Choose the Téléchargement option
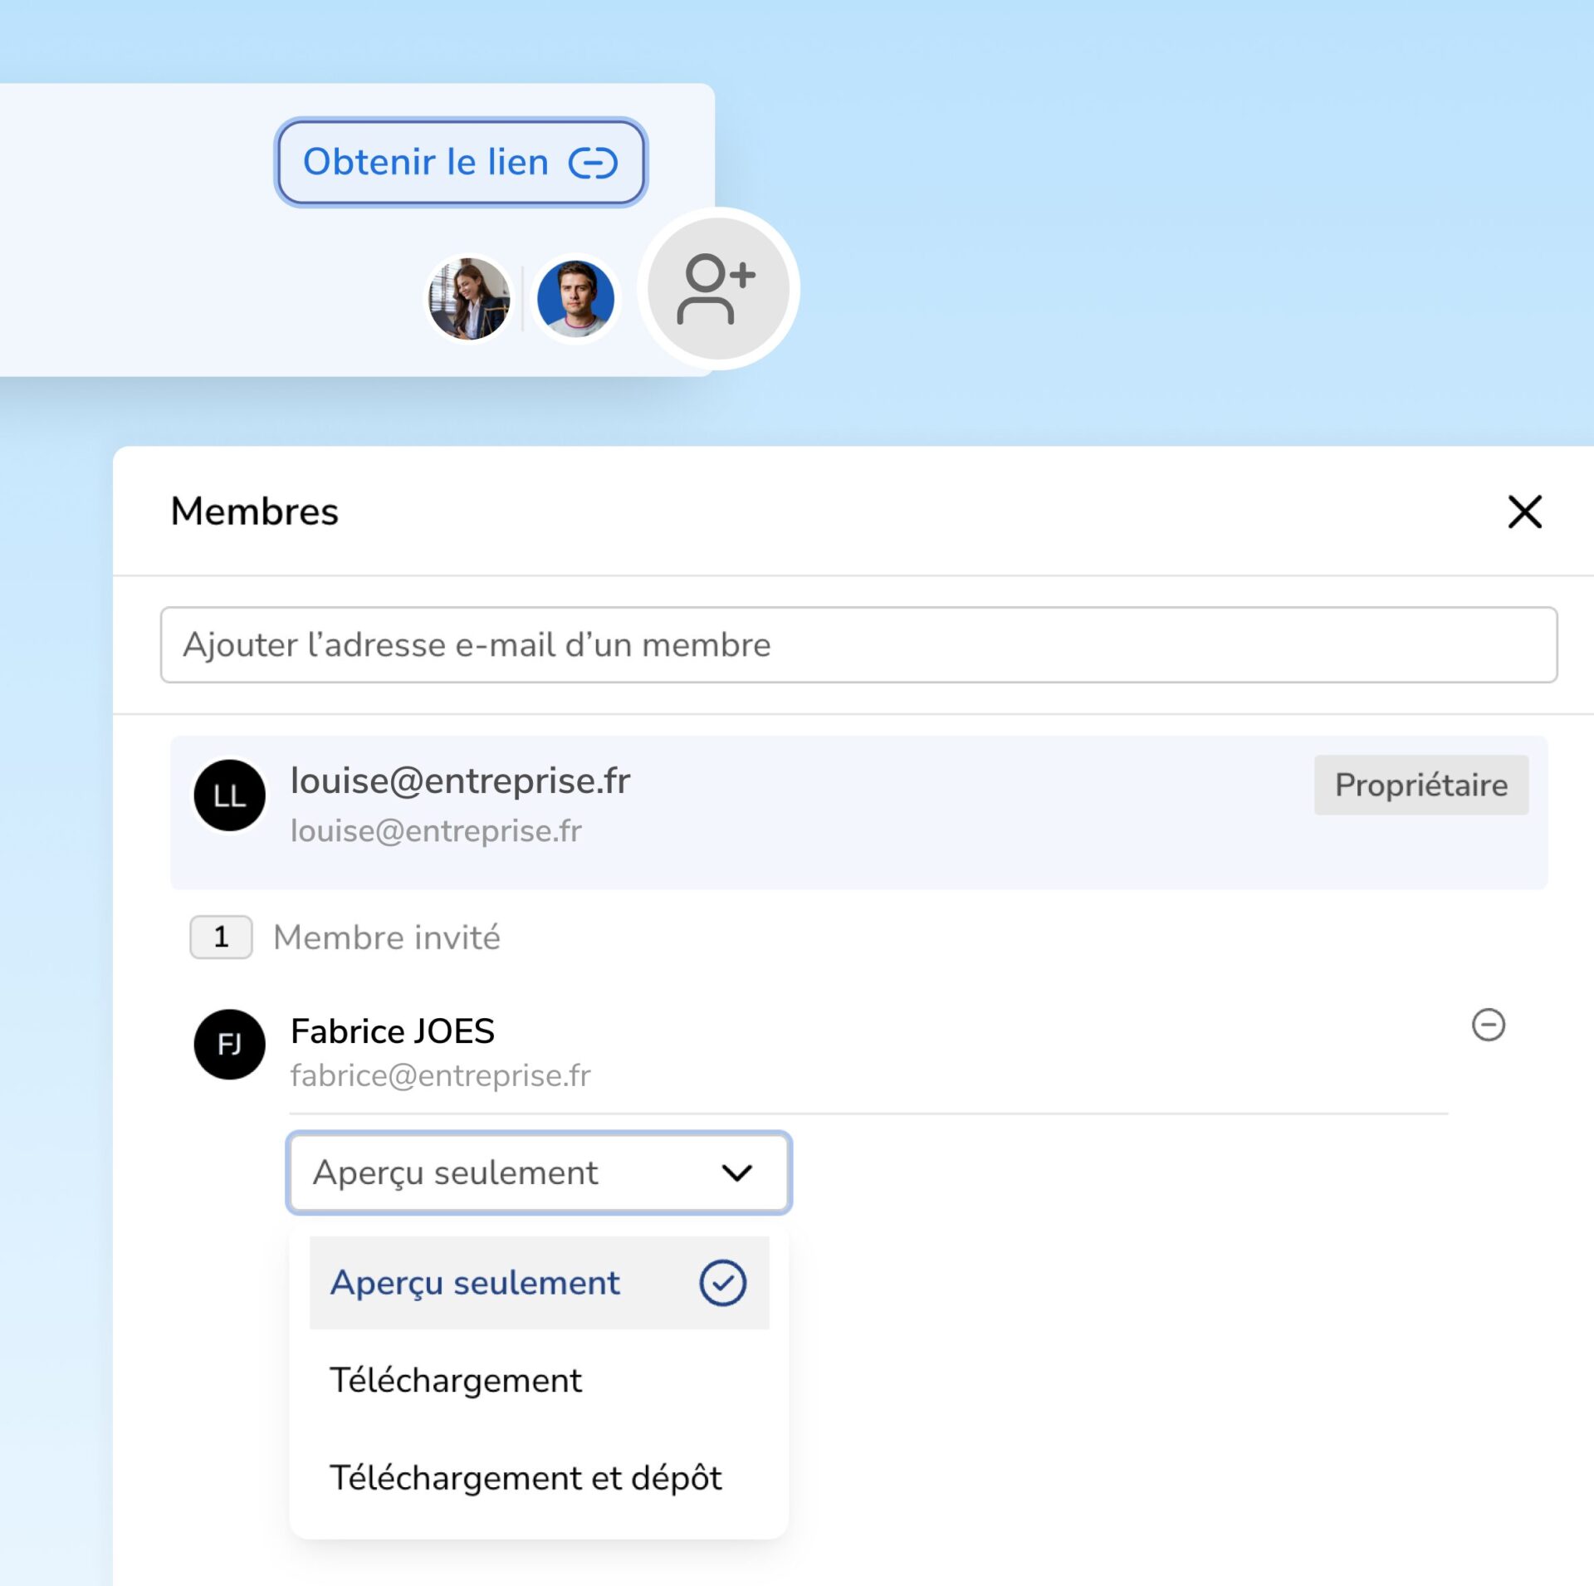This screenshot has height=1586, width=1594. 456,1381
